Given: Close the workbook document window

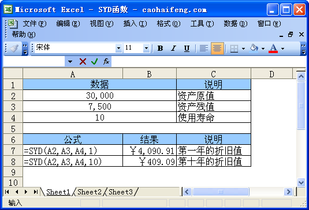Looking at the screenshot, I should pyautogui.click(x=301, y=34).
